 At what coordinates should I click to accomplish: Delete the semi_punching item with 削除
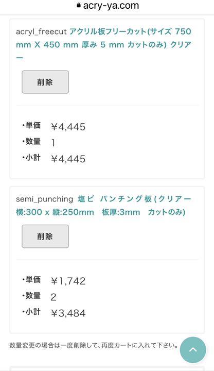45,237
